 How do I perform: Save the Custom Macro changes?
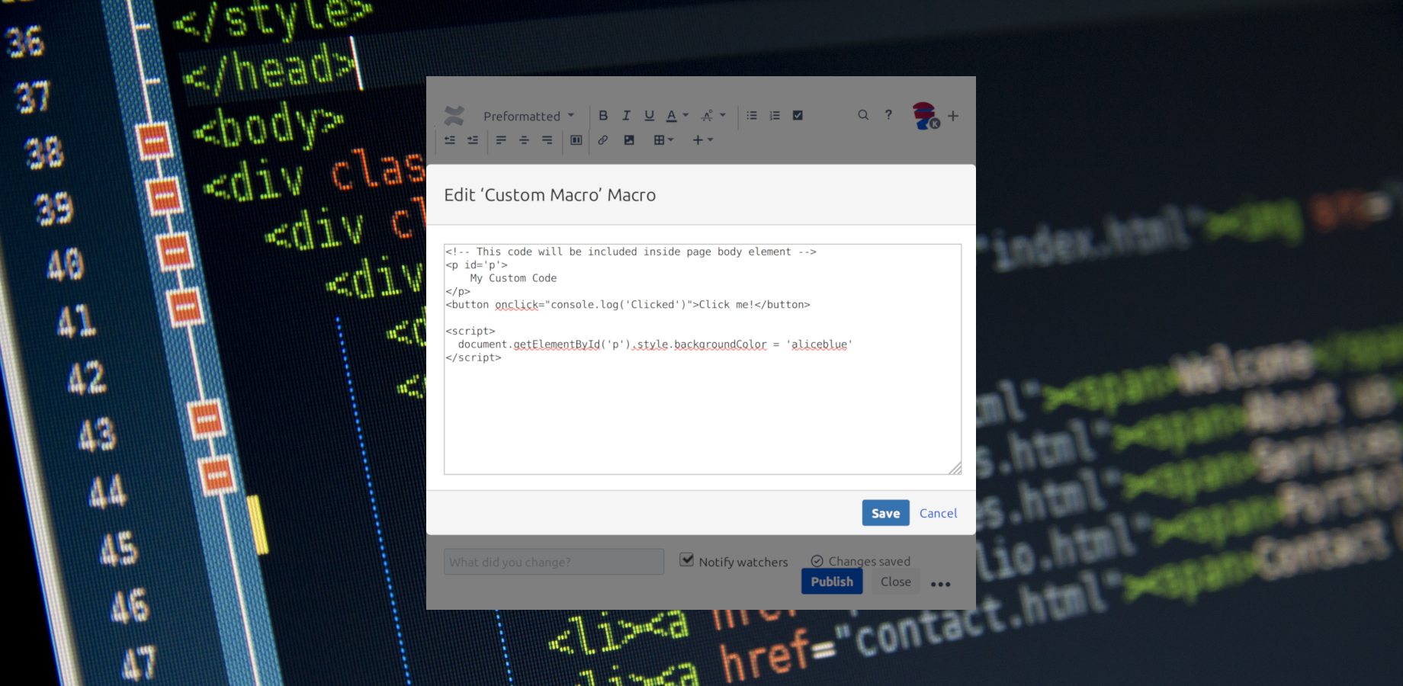pos(885,513)
